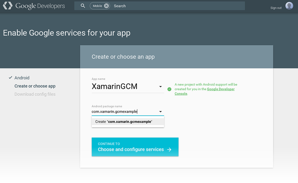
Task: Select Create or choose app step
Action: pos(35,86)
